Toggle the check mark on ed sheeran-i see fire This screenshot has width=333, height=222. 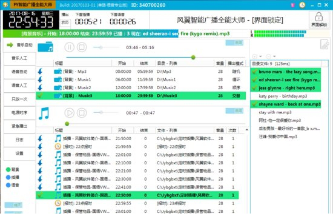pos(254,80)
